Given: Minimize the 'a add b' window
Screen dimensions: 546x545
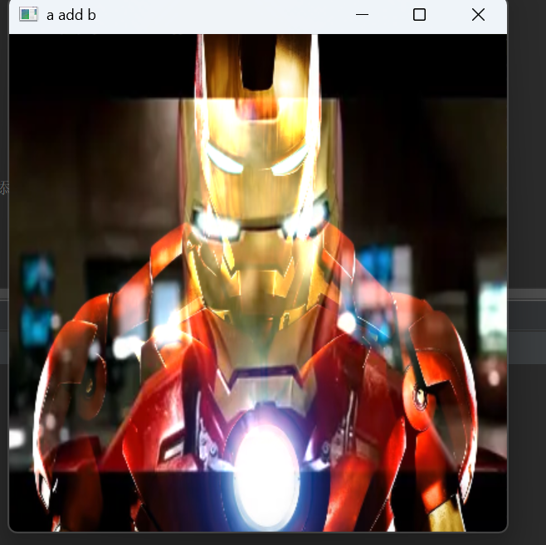Looking at the screenshot, I should (x=362, y=15).
